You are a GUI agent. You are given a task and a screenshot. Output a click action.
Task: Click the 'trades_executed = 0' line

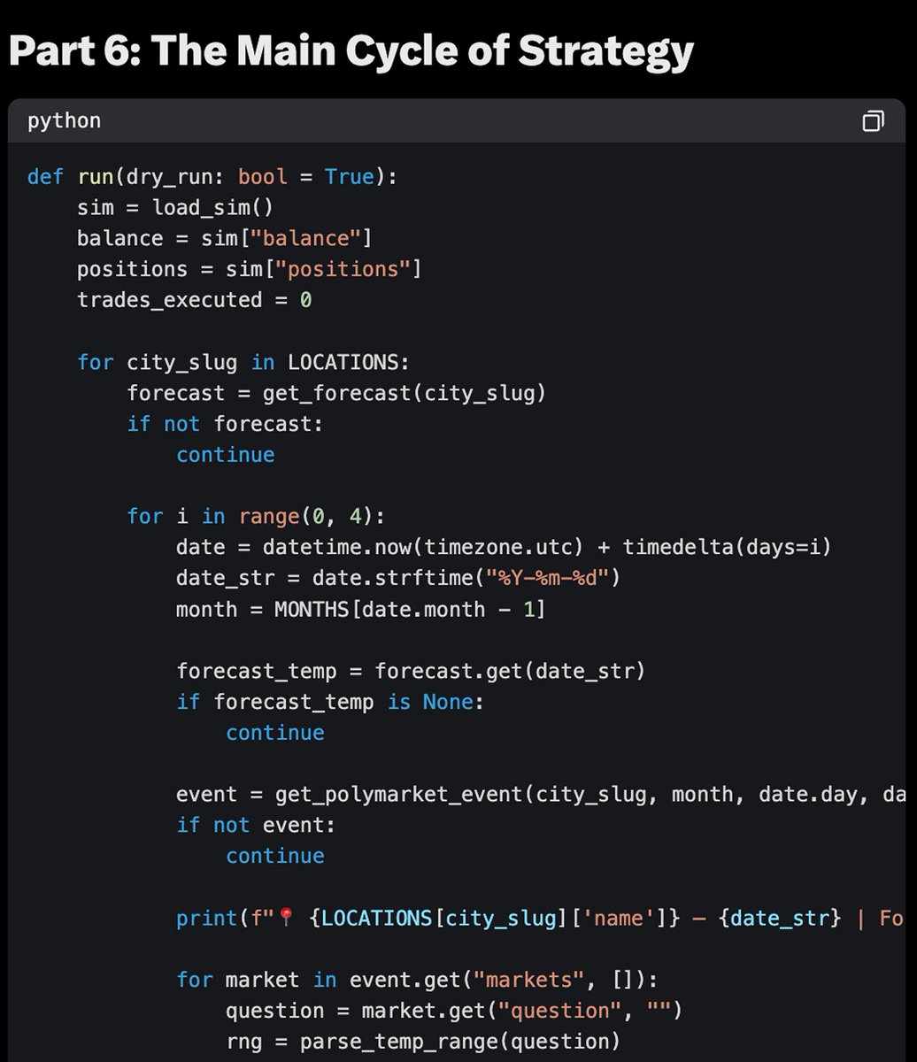tap(194, 300)
